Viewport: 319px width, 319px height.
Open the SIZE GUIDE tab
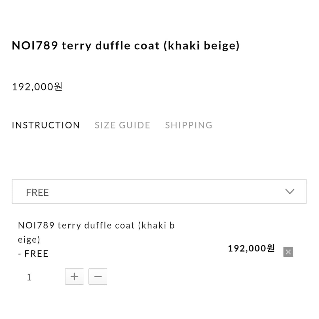click(122, 125)
